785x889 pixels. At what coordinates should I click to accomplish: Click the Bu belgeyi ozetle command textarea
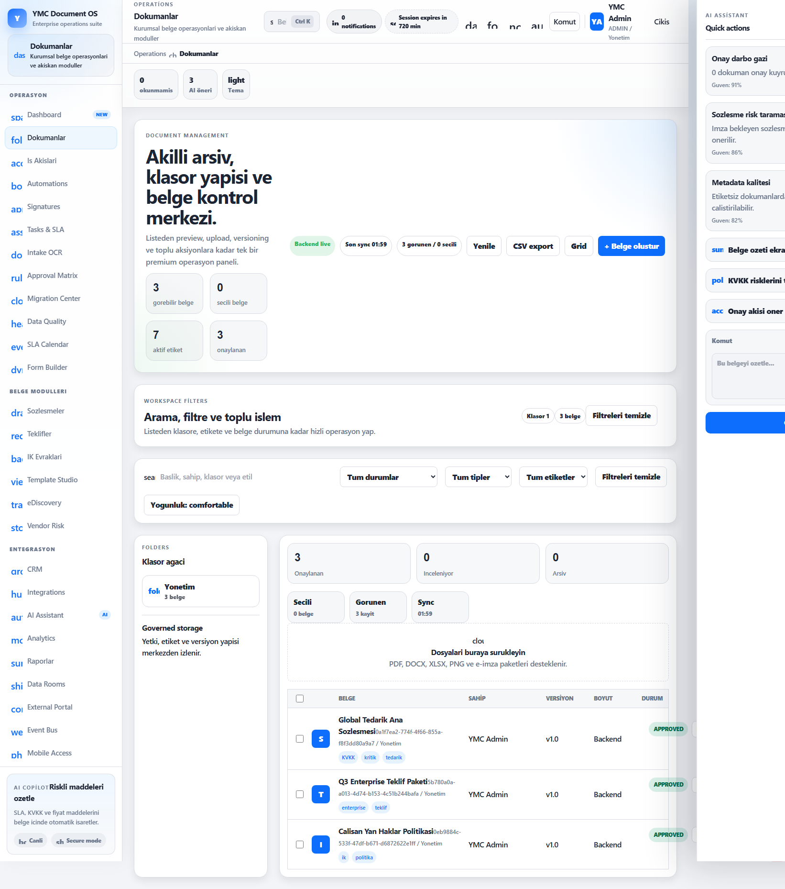tap(748, 376)
